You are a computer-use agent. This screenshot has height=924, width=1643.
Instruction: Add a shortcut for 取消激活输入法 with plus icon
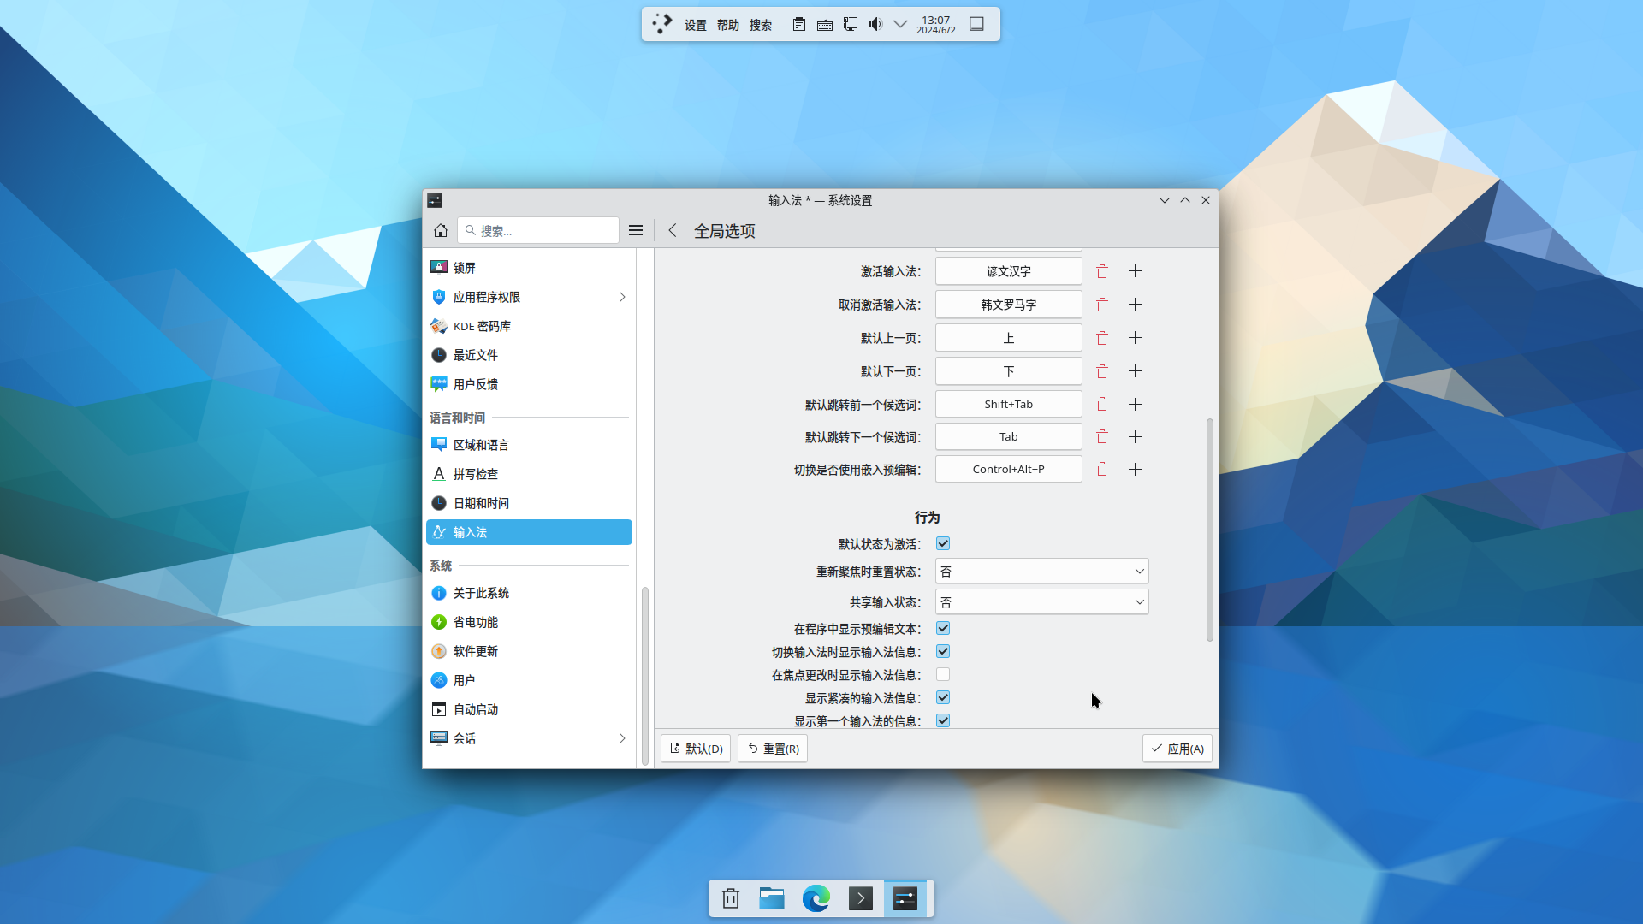click(1135, 305)
